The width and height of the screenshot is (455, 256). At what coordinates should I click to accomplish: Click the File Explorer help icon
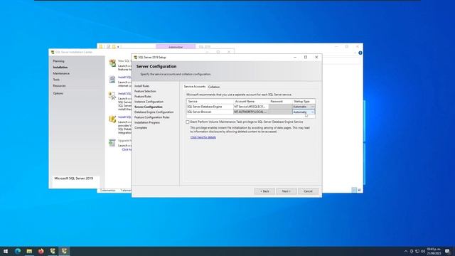coord(360,53)
